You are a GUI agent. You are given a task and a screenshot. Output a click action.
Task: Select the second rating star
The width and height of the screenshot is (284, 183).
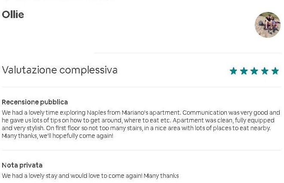coord(244,71)
